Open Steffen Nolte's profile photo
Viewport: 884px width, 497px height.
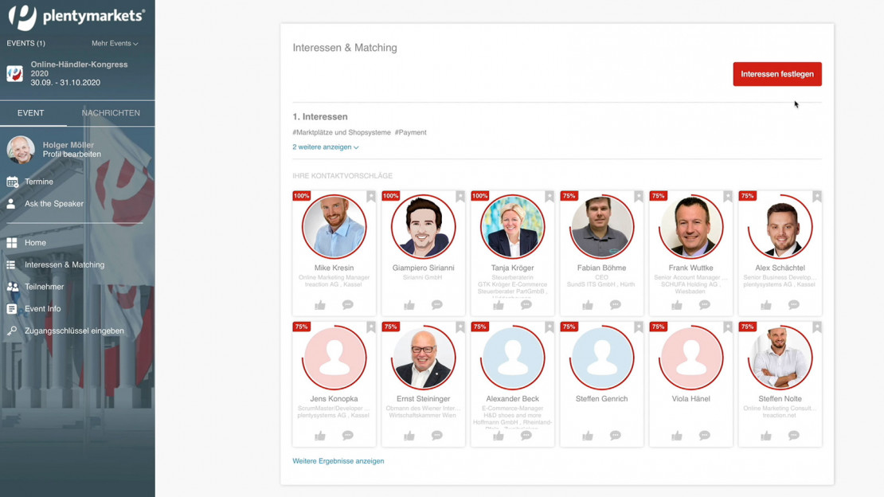pos(780,358)
